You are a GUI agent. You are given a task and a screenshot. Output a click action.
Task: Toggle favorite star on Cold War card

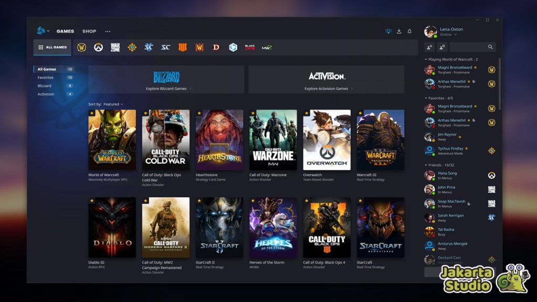click(146, 113)
